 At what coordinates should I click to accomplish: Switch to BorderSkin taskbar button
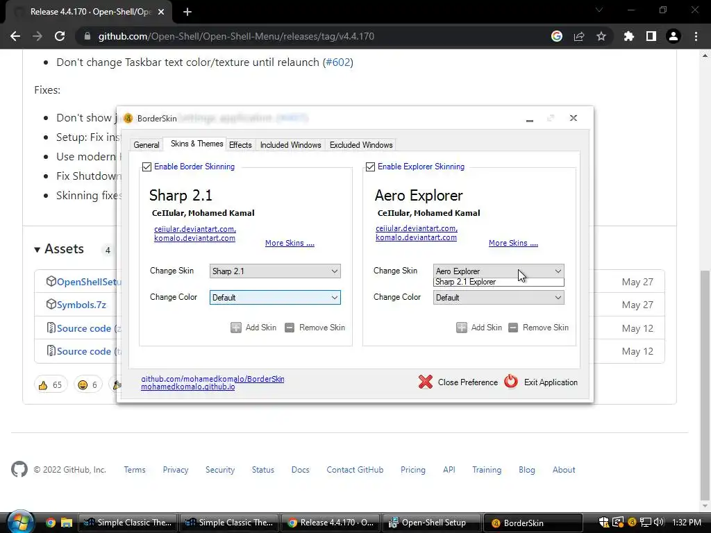(x=533, y=523)
